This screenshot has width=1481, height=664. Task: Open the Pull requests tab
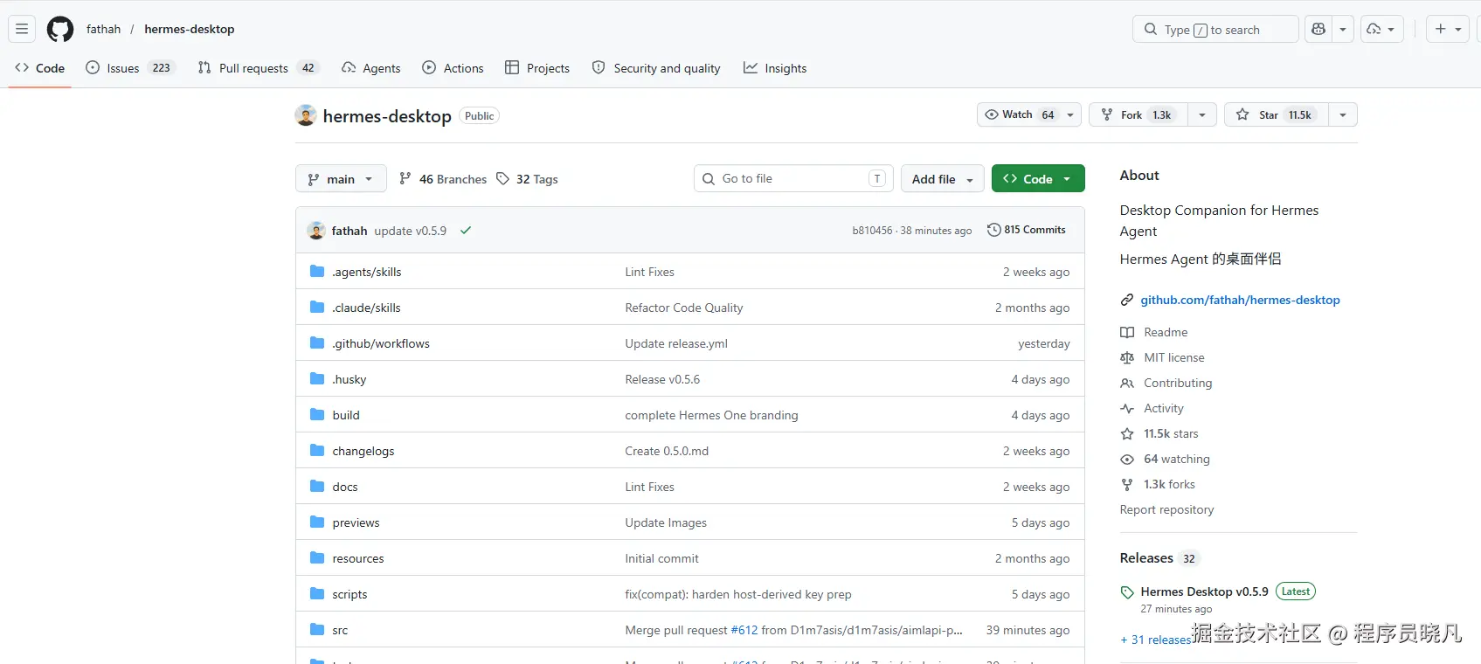[x=259, y=68]
